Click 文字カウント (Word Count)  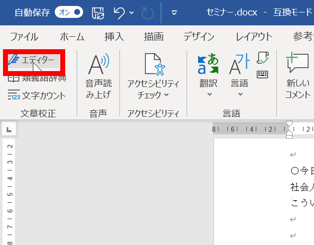(37, 95)
